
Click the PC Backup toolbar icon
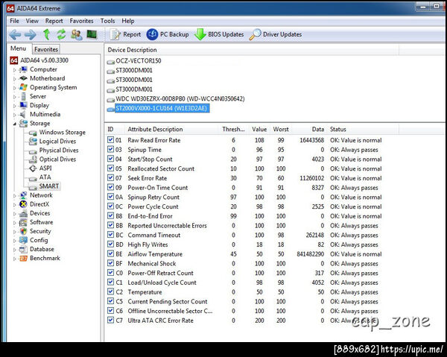(152, 34)
